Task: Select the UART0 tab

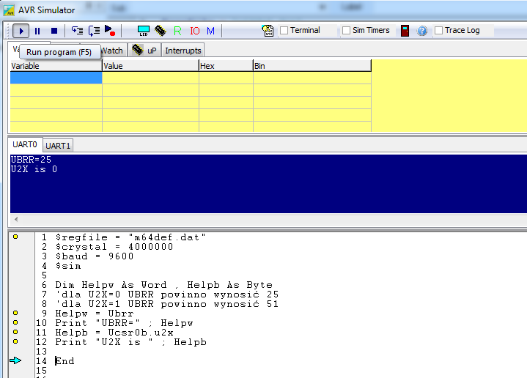Action: click(x=25, y=144)
